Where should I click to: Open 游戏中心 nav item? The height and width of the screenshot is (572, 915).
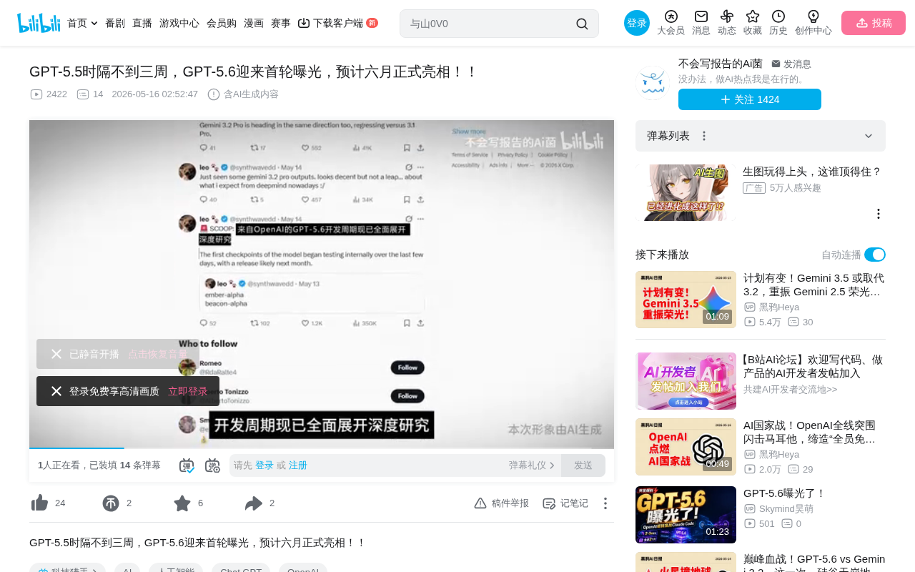click(x=179, y=23)
